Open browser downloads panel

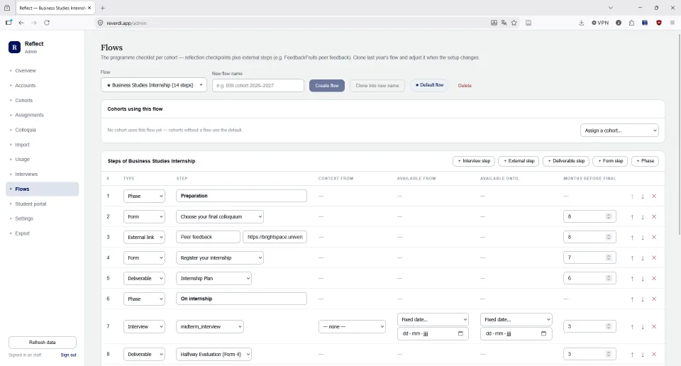[581, 23]
